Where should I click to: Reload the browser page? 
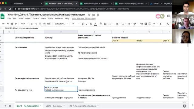click(10, 9)
